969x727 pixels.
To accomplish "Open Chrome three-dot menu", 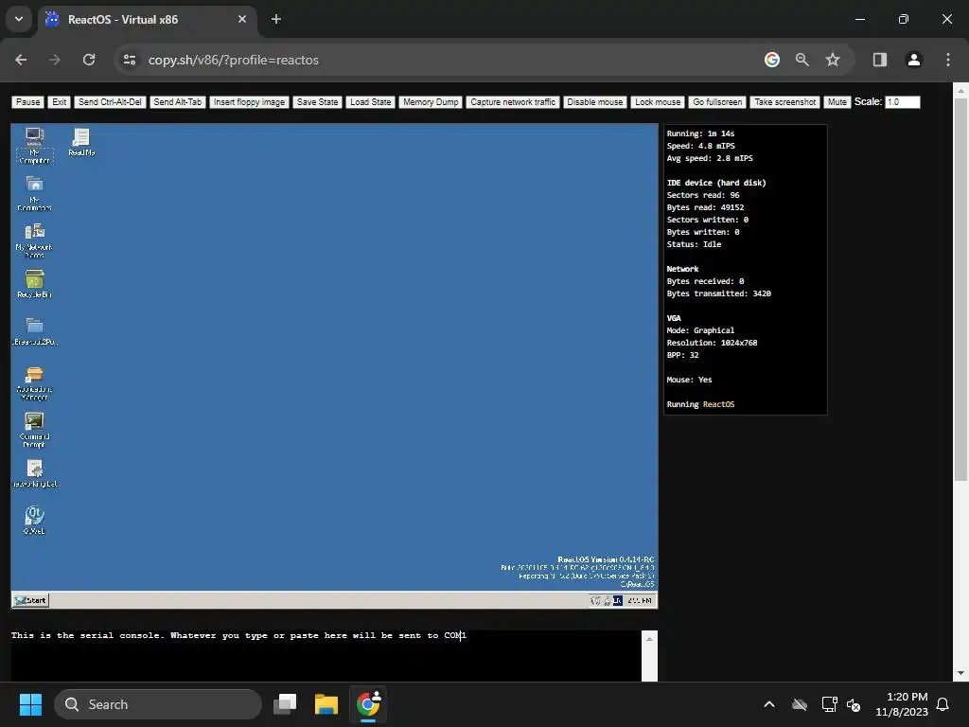I will [x=947, y=60].
